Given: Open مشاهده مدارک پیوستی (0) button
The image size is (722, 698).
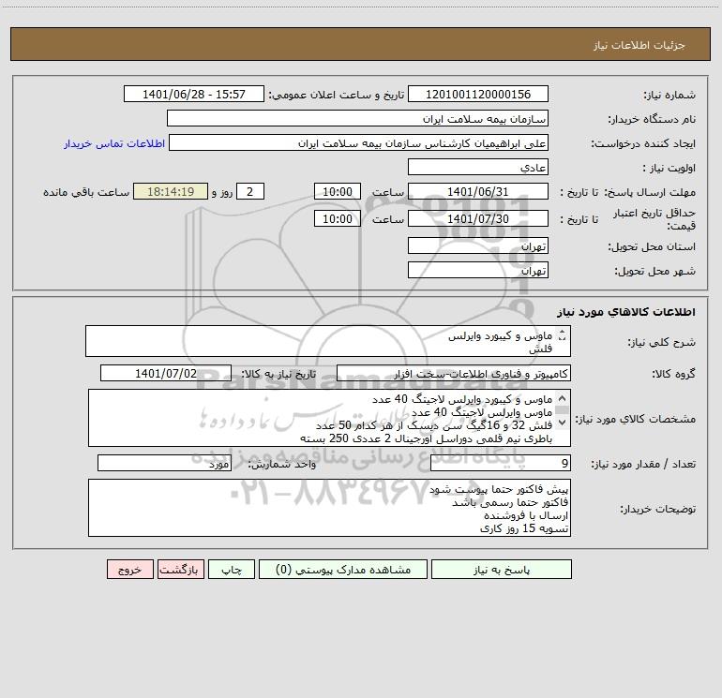Looking at the screenshot, I should pyautogui.click(x=343, y=570).
